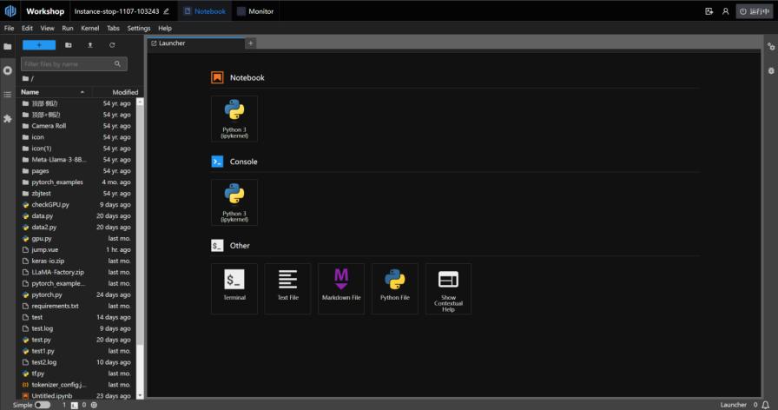The height and width of the screenshot is (410, 778).
Task: Open the Tabs menu
Action: 113,29
